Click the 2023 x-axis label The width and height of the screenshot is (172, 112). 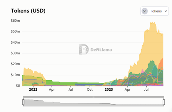tap(109, 89)
